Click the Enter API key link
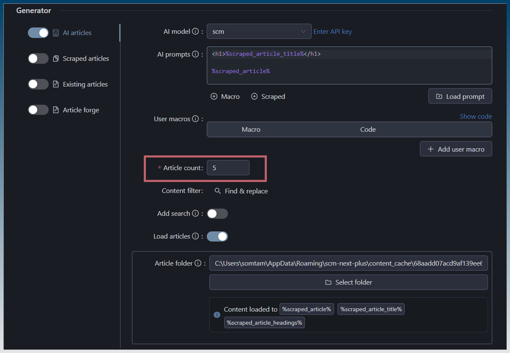Image resolution: width=510 pixels, height=353 pixels. 332,32
